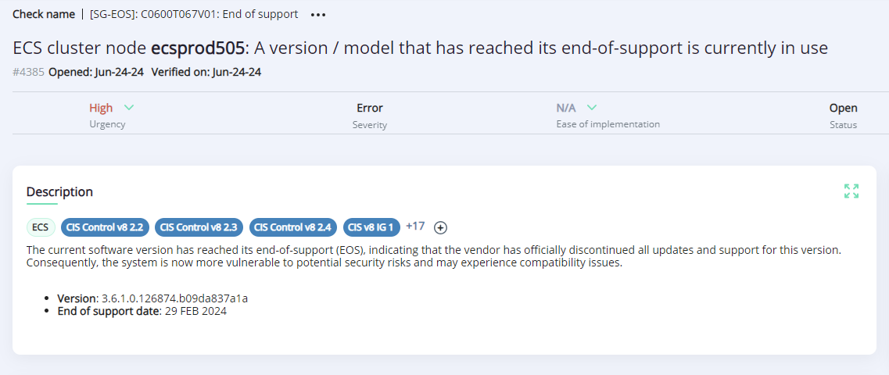Select the version string 3.6.1.0.126874.b09da837a1a

174,298
